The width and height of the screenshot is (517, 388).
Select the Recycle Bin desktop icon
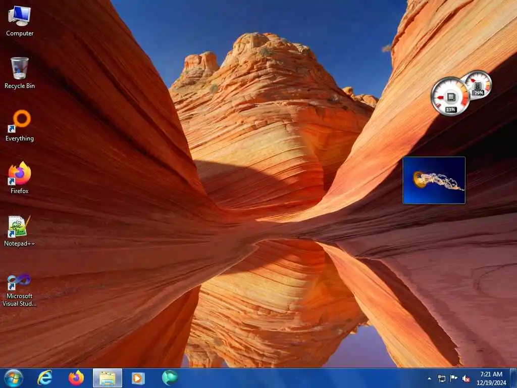tap(20, 73)
